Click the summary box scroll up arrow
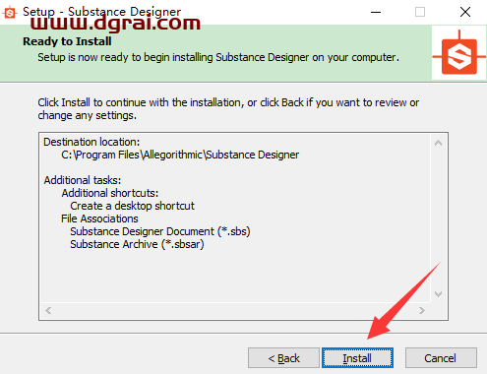The height and width of the screenshot is (374, 487). pos(439,143)
